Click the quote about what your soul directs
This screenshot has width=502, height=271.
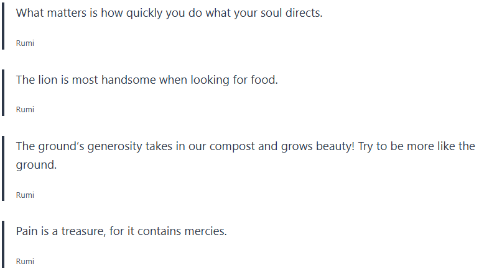(169, 13)
